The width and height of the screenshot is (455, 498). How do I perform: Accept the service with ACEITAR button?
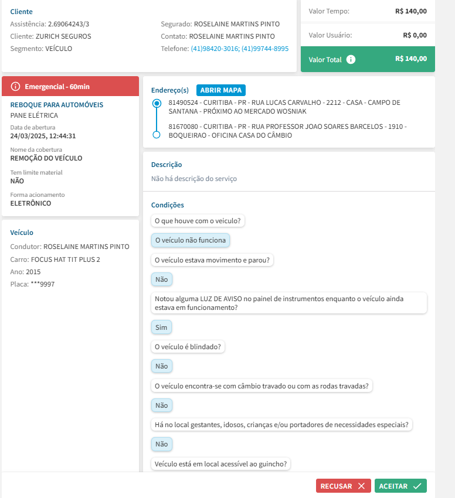tap(400, 486)
